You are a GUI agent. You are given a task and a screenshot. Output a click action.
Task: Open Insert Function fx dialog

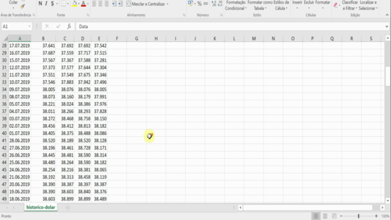(69, 26)
